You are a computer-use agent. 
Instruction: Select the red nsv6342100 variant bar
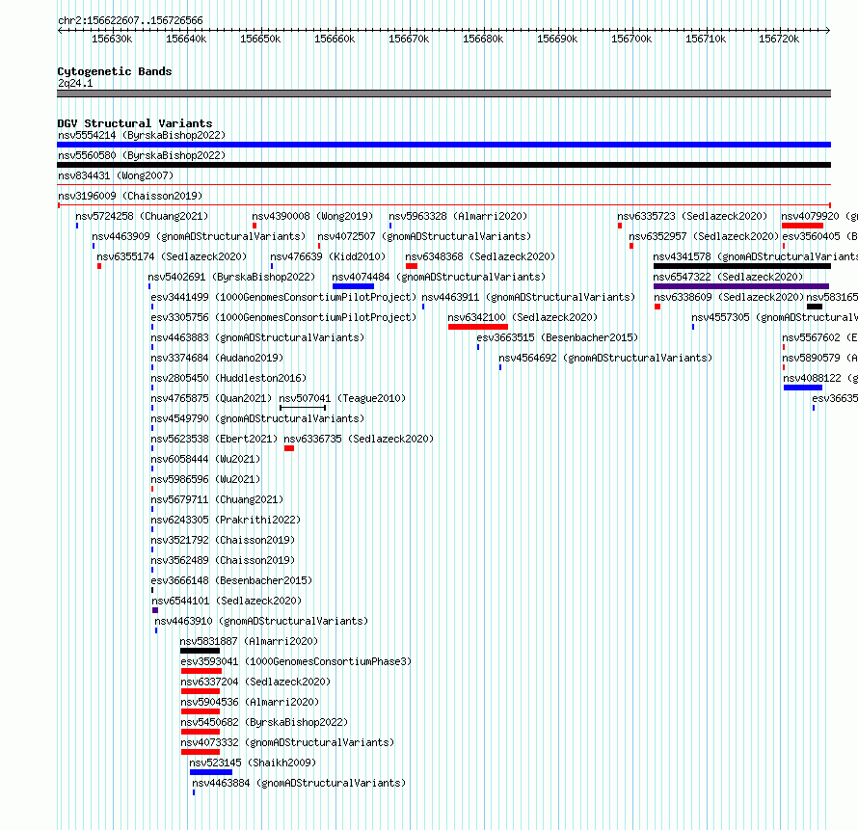pyautogui.click(x=478, y=327)
